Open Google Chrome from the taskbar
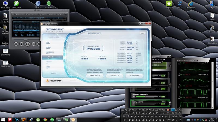Screen dimensions: 218x122 [x=45, y=120]
